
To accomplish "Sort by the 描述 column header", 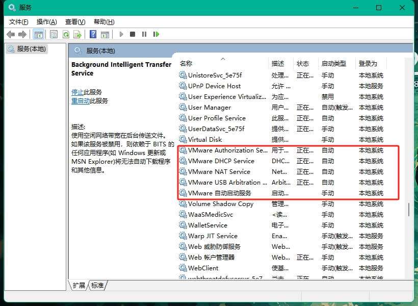I will tap(281, 63).
